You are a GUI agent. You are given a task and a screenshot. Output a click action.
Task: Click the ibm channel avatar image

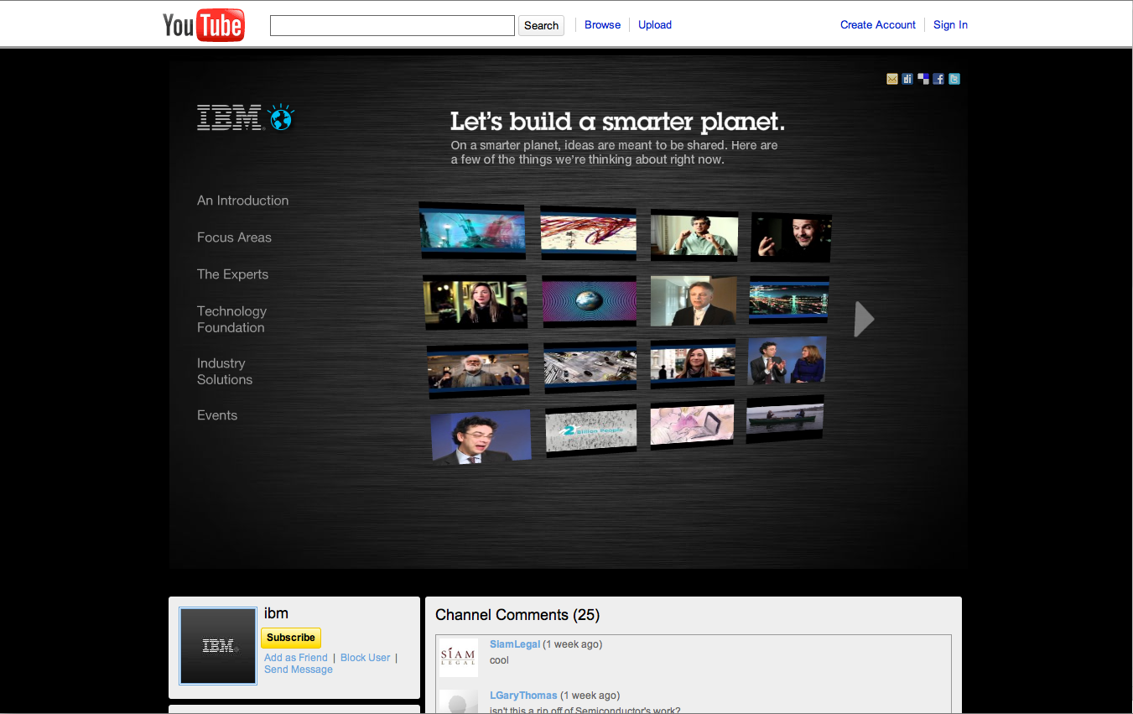pos(218,646)
